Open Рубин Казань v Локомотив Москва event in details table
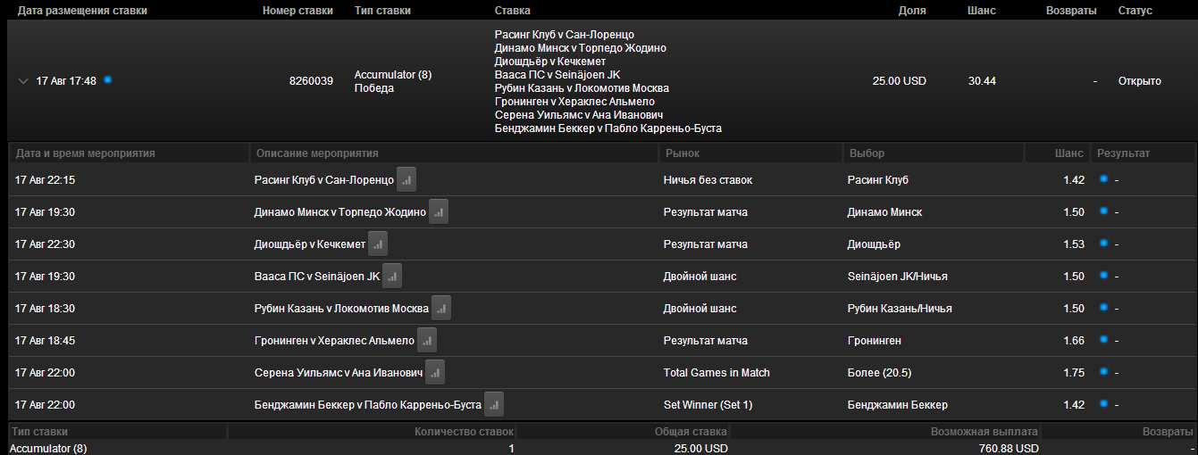 (341, 309)
